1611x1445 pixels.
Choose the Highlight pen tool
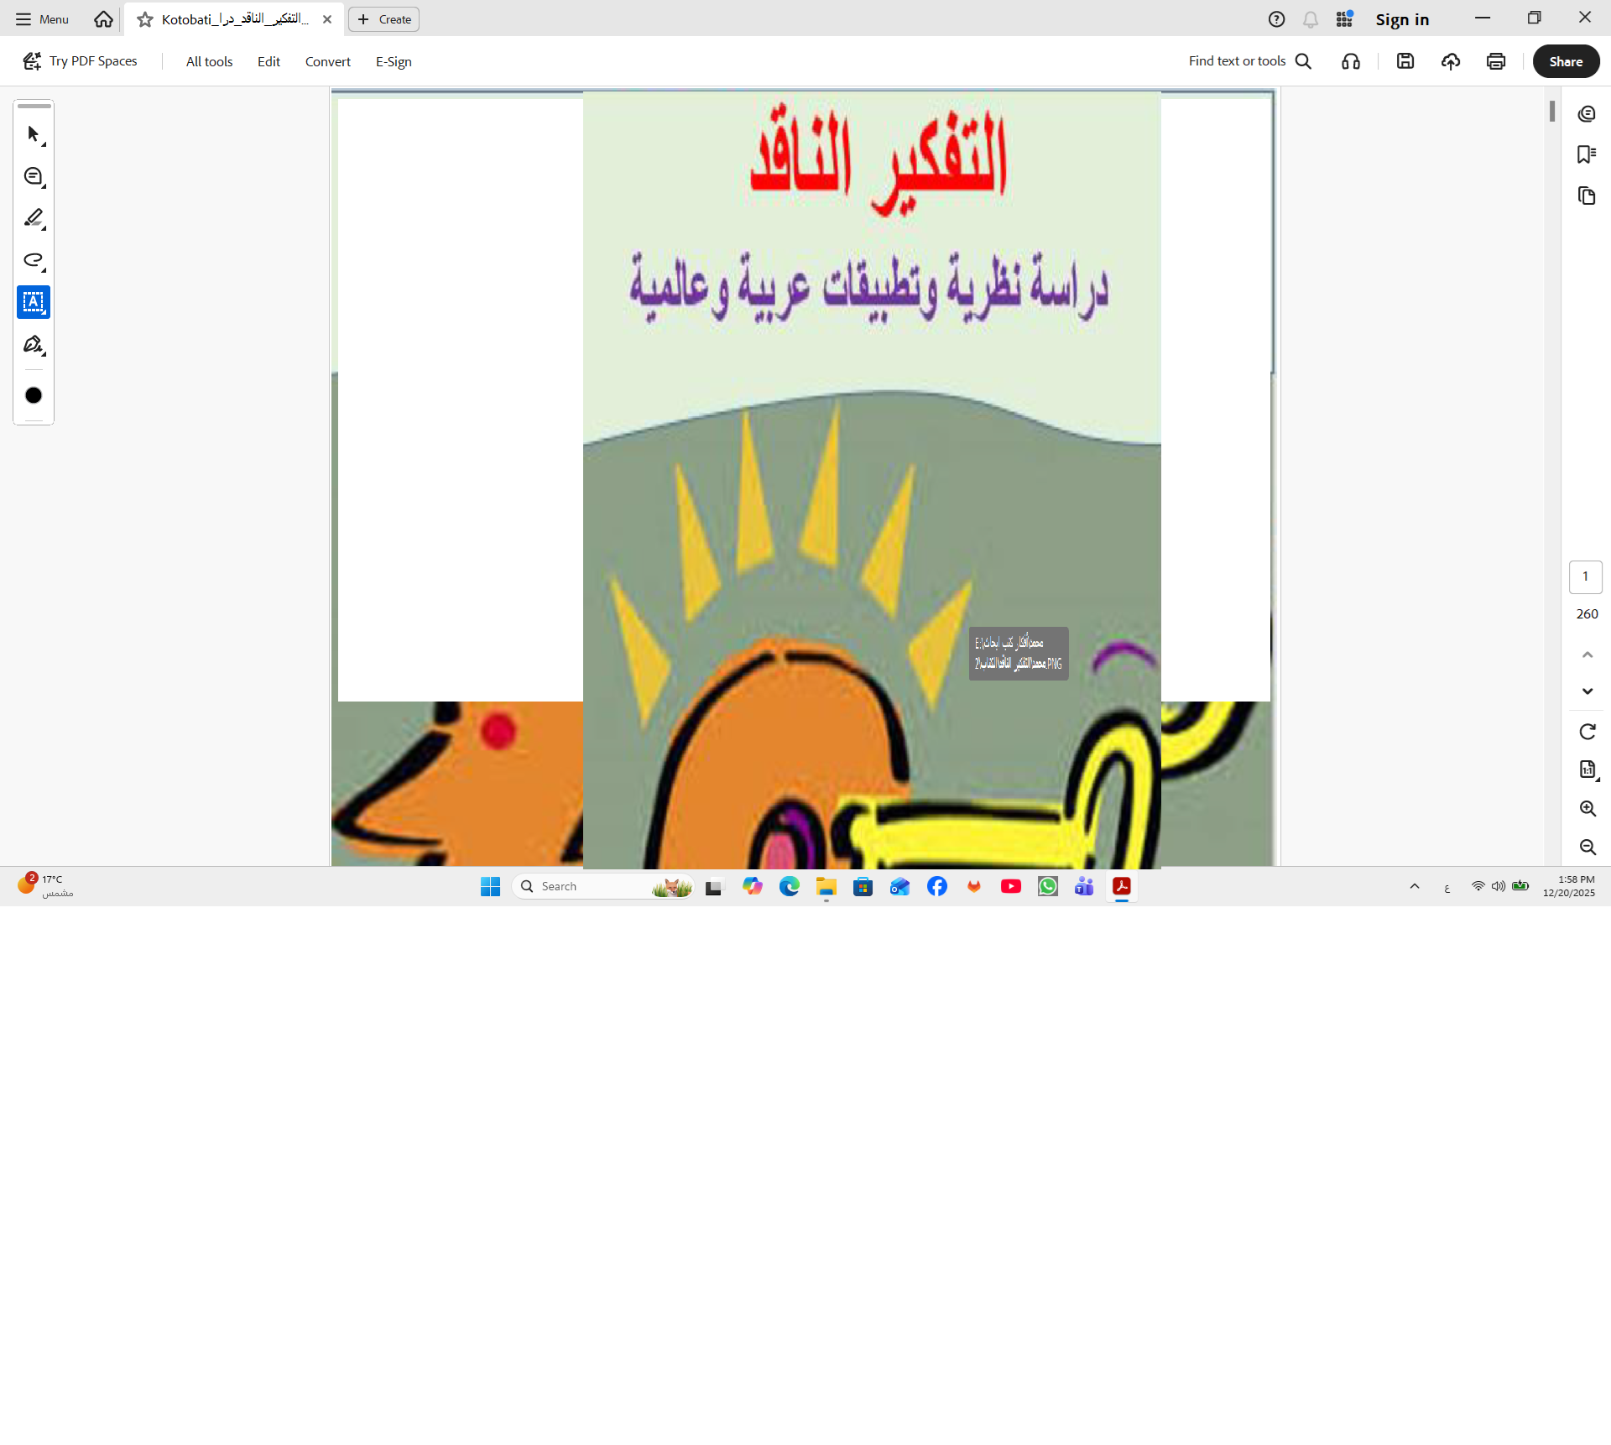click(x=34, y=219)
